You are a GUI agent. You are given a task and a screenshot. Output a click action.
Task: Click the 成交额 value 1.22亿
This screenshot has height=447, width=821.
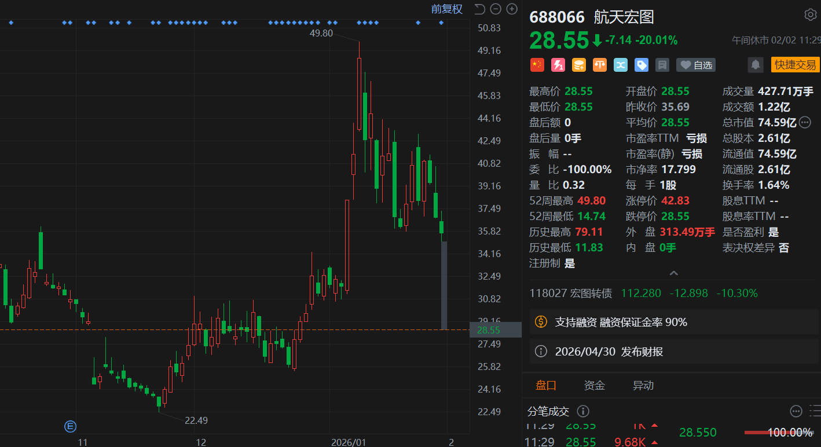(x=774, y=107)
